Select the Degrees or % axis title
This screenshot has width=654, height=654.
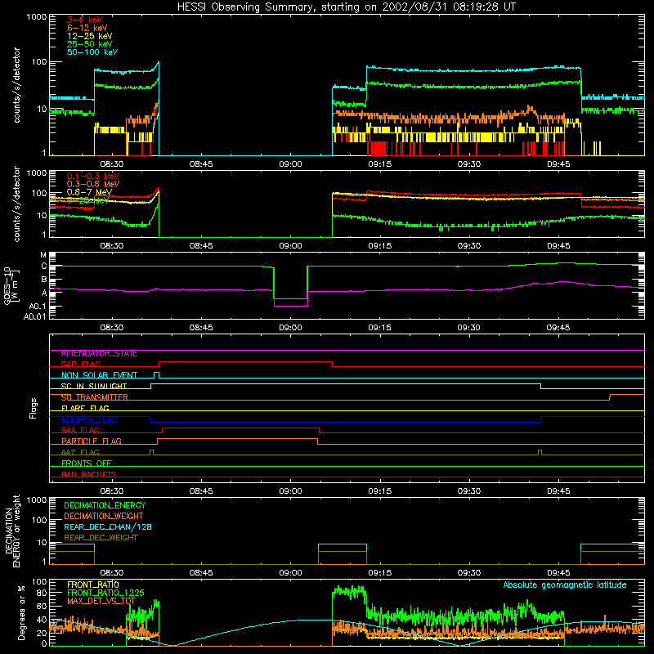21,612
